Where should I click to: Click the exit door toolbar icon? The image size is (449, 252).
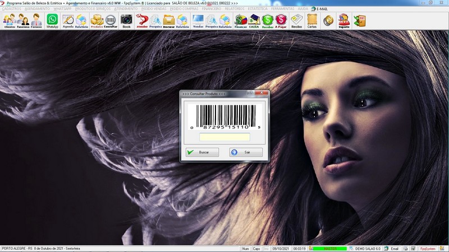[359, 21]
